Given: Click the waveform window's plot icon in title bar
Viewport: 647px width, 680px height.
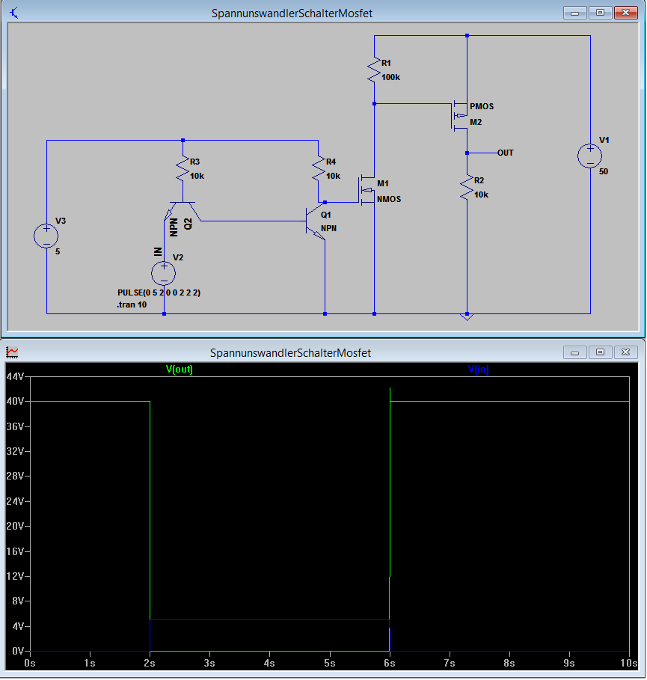Looking at the screenshot, I should (x=12, y=352).
